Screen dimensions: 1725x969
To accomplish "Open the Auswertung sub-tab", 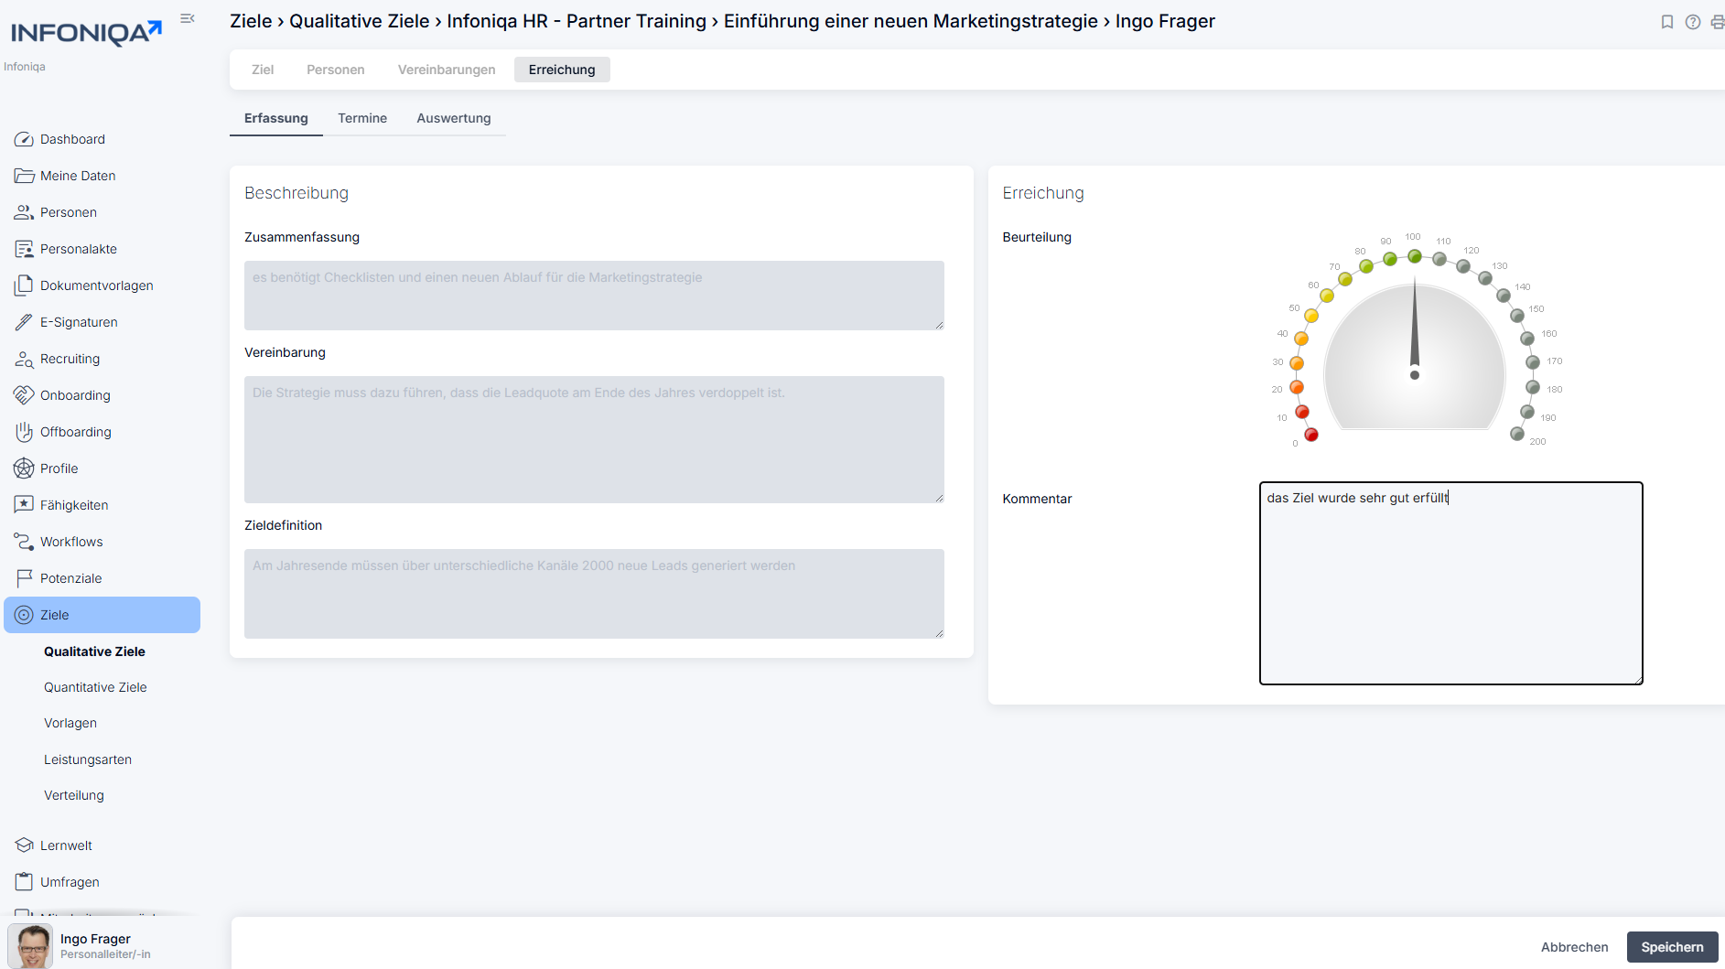I will point(454,118).
